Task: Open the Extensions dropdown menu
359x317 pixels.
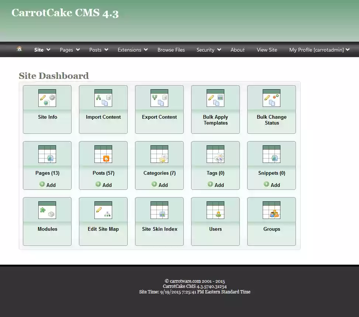Action: point(132,49)
